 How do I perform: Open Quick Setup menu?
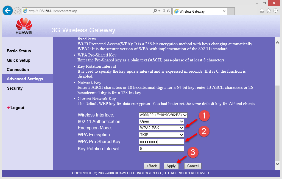coord(18,60)
